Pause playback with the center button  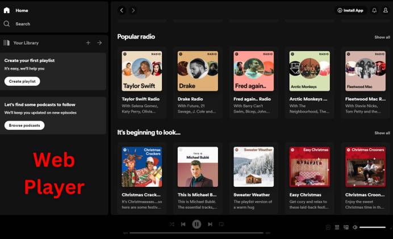pos(196,224)
